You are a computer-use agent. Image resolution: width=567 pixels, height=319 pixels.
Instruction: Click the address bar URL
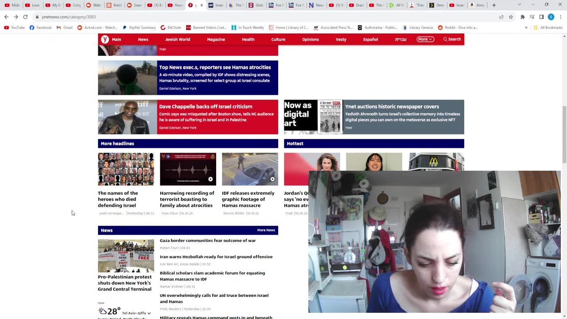click(69, 17)
